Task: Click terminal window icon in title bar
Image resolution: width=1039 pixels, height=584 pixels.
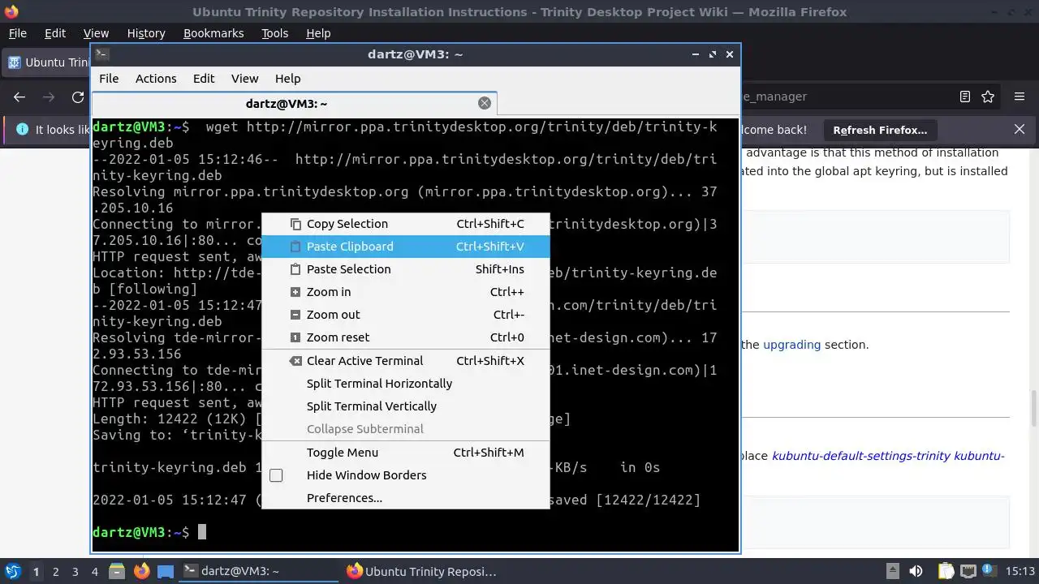Action: 101,54
